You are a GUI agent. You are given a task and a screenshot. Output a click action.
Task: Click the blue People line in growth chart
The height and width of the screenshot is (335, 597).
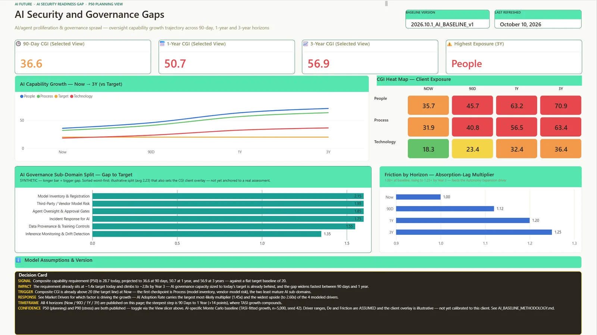pyautogui.click(x=240, y=112)
